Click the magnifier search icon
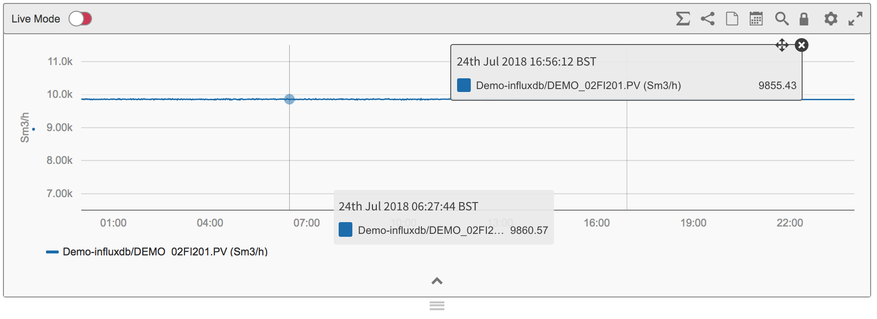 click(x=782, y=19)
